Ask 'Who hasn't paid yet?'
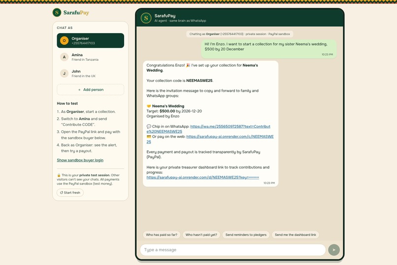This screenshot has height=265, width=397. pos(201,235)
